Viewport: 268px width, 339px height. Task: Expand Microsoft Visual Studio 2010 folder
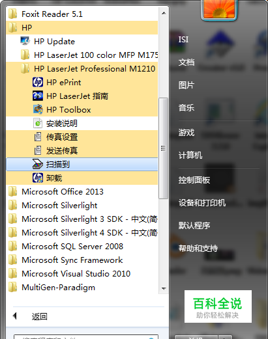click(x=82, y=273)
